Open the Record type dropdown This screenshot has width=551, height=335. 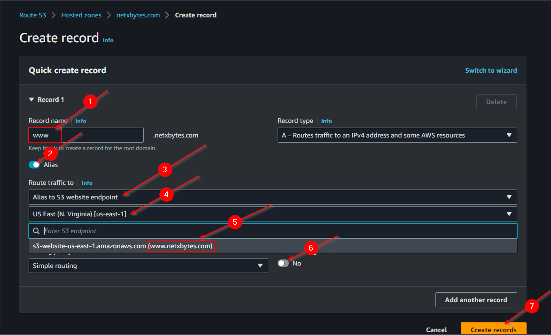tap(397, 135)
